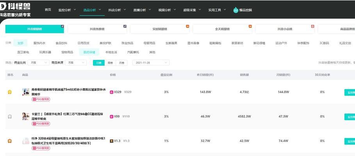Filter by 母婴用品 category
The width and height of the screenshot is (355, 156).
[x=149, y=43]
